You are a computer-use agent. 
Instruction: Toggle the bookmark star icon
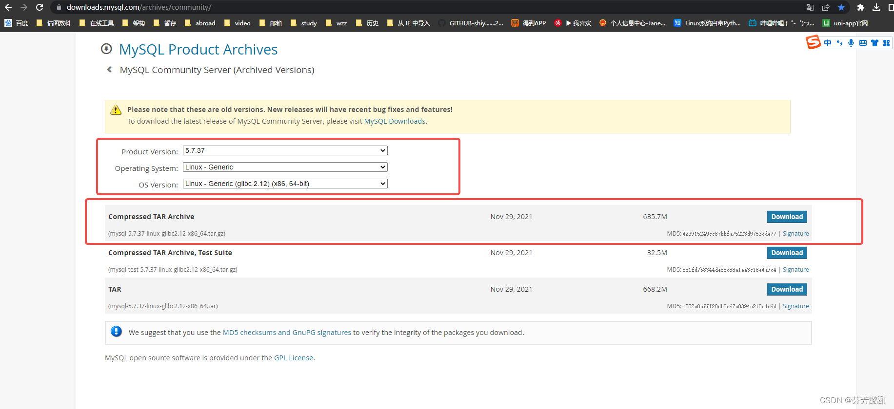pos(841,7)
